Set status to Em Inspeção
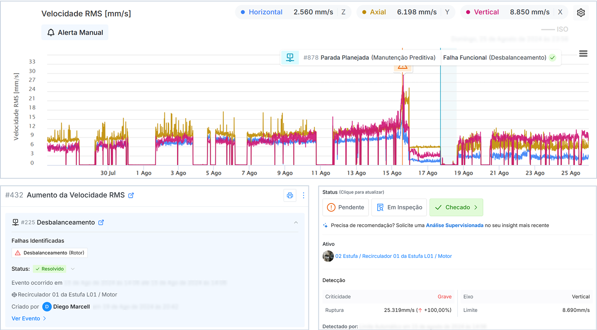 click(x=399, y=207)
